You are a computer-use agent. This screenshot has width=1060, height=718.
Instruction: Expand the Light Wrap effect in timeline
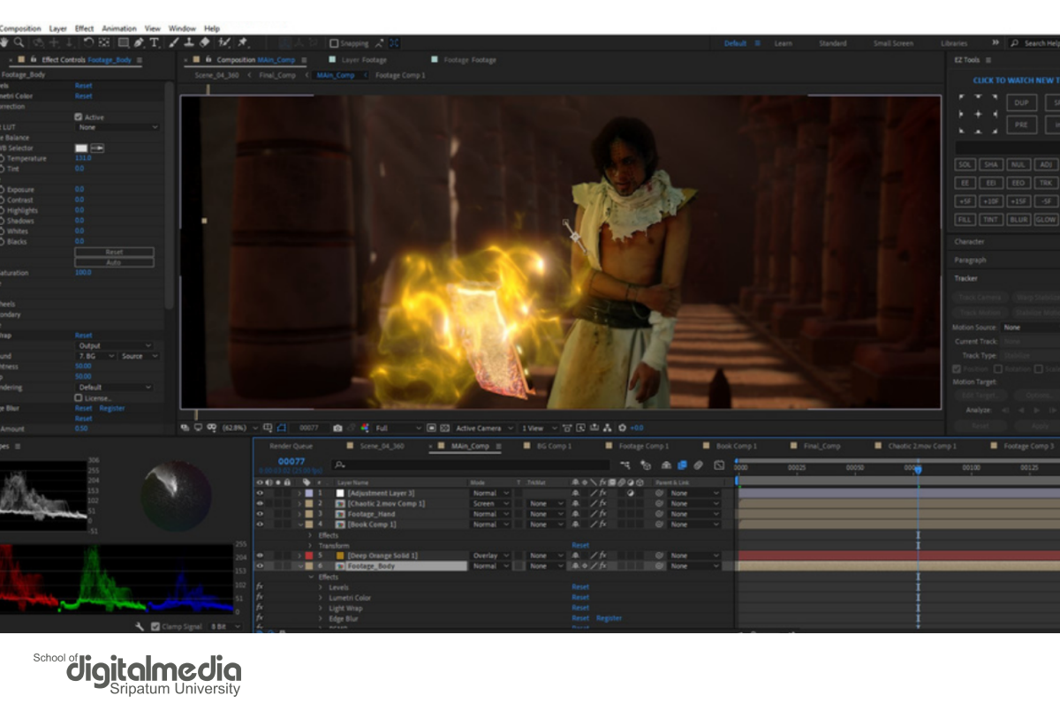tap(321, 608)
